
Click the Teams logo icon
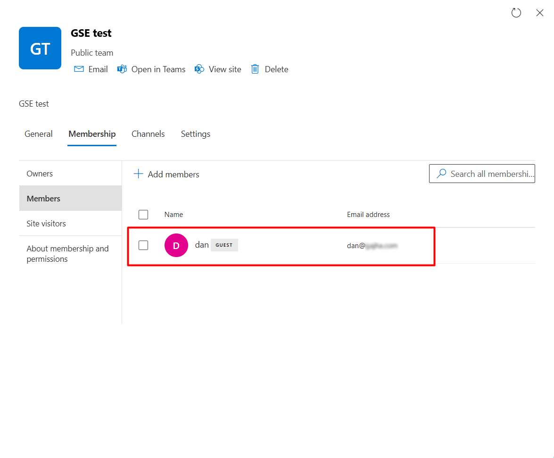(x=122, y=69)
